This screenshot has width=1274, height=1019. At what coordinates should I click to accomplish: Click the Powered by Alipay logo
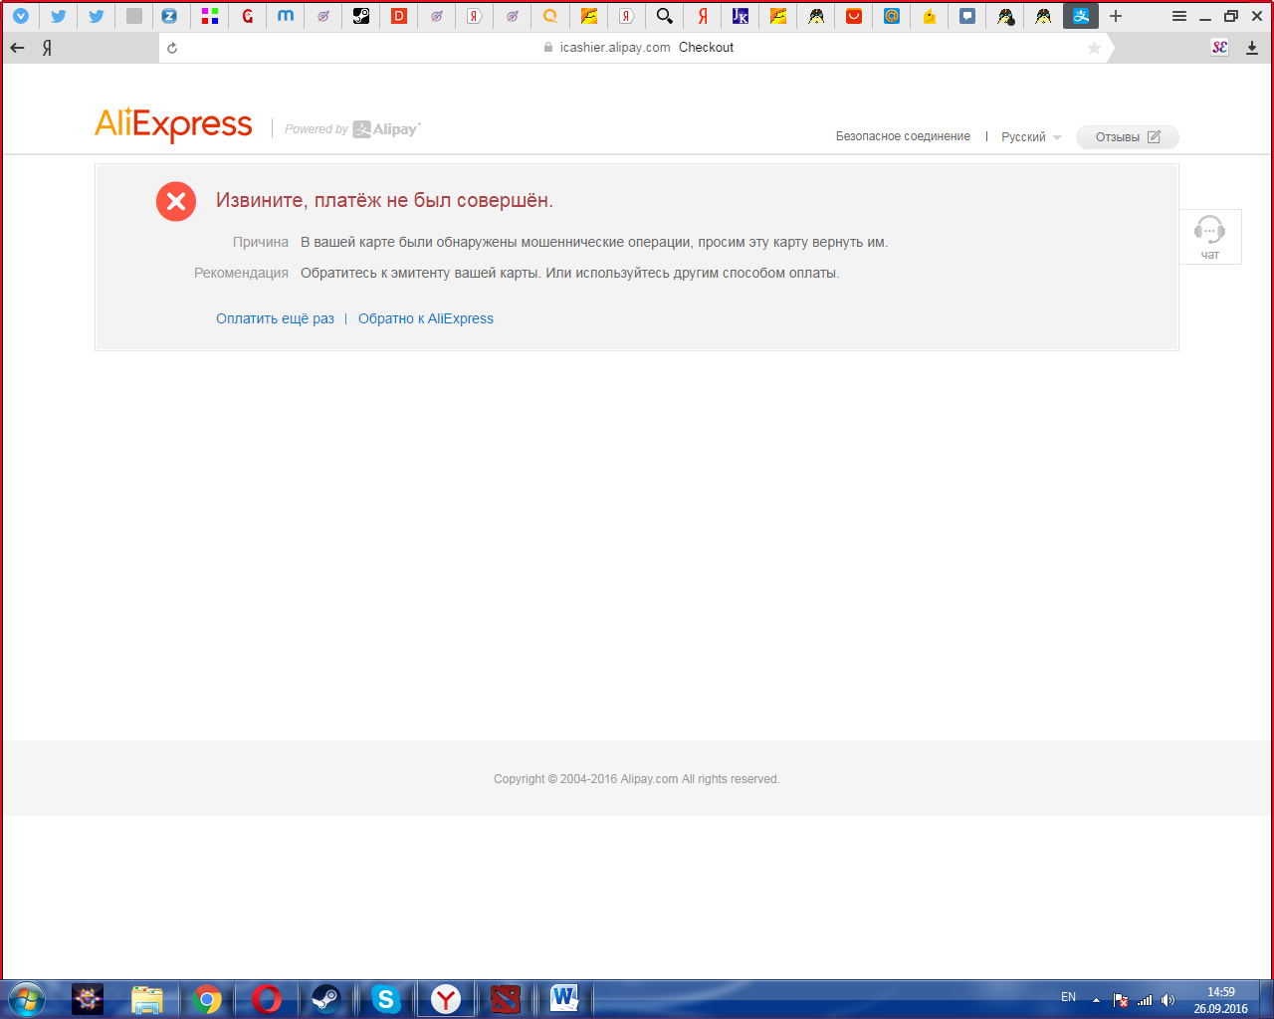352,129
